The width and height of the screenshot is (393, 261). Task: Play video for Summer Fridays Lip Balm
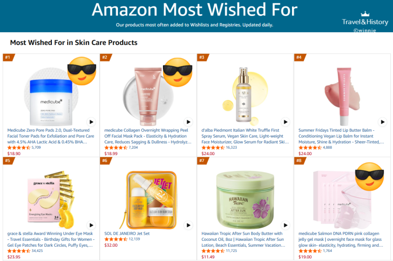(382, 122)
